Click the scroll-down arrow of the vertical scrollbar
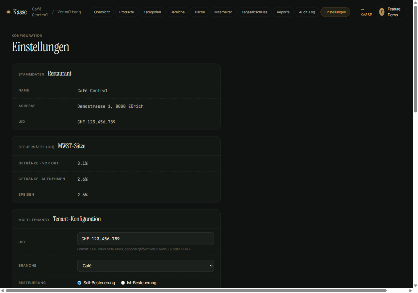Image resolution: width=418 pixels, height=293 pixels. click(x=415, y=286)
